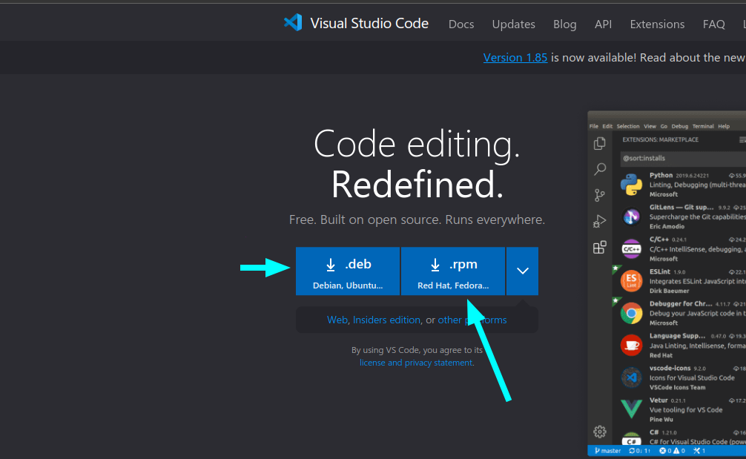Click 'Debug your JavaScript code' description text
The image size is (746, 459).
(x=698, y=314)
